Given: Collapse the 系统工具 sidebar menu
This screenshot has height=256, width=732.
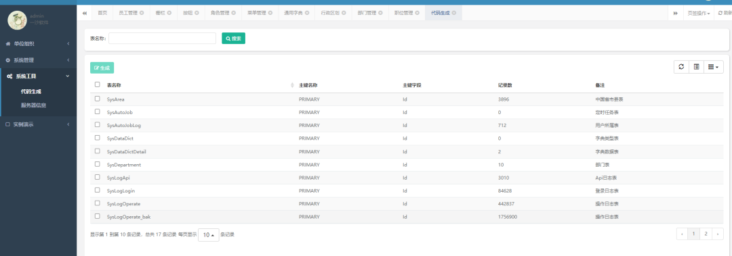Looking at the screenshot, I should click(x=38, y=76).
